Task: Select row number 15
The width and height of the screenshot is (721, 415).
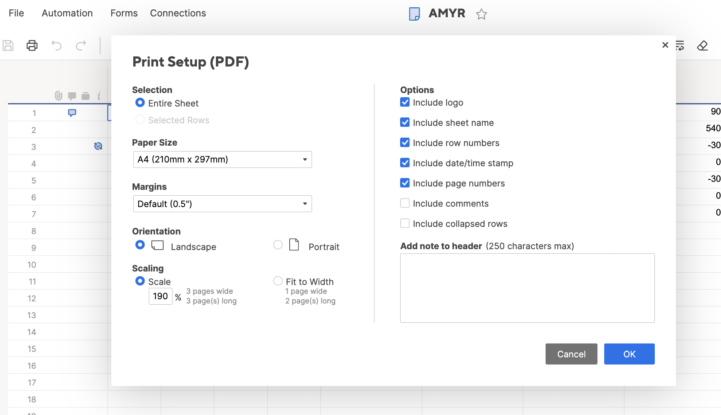Action: pyautogui.click(x=32, y=349)
